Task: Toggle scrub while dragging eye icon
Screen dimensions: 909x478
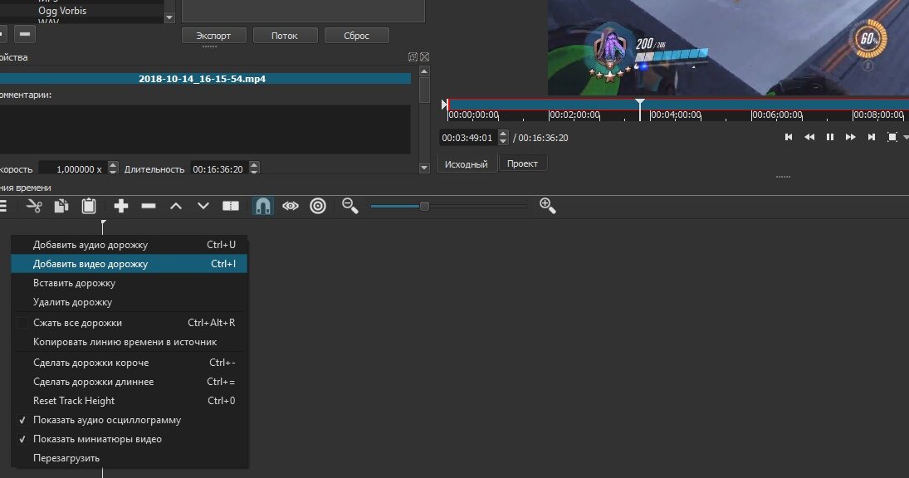Action: click(291, 206)
